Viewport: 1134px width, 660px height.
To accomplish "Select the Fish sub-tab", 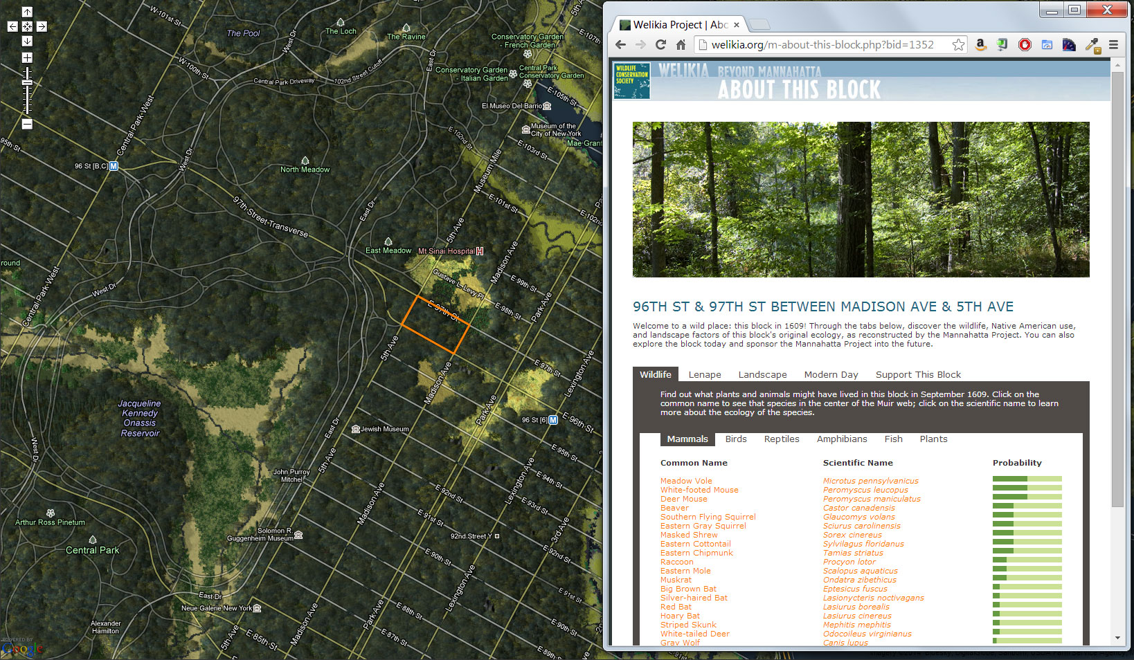I will pos(893,439).
